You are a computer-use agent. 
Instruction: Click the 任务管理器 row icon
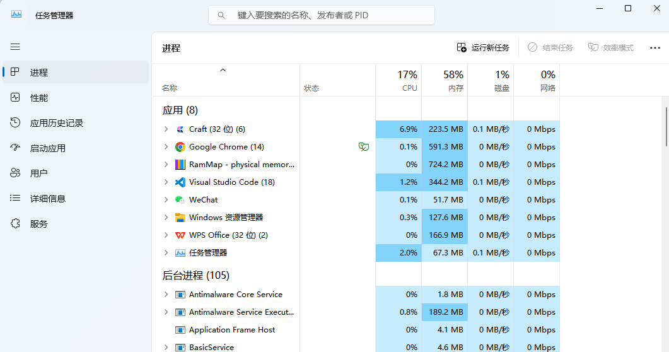point(180,252)
